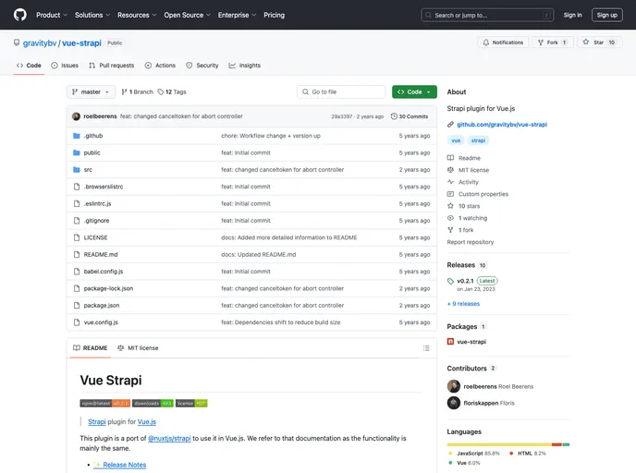Click the public folder icon
Image resolution: width=636 pixels, height=473 pixels.
[x=76, y=152]
